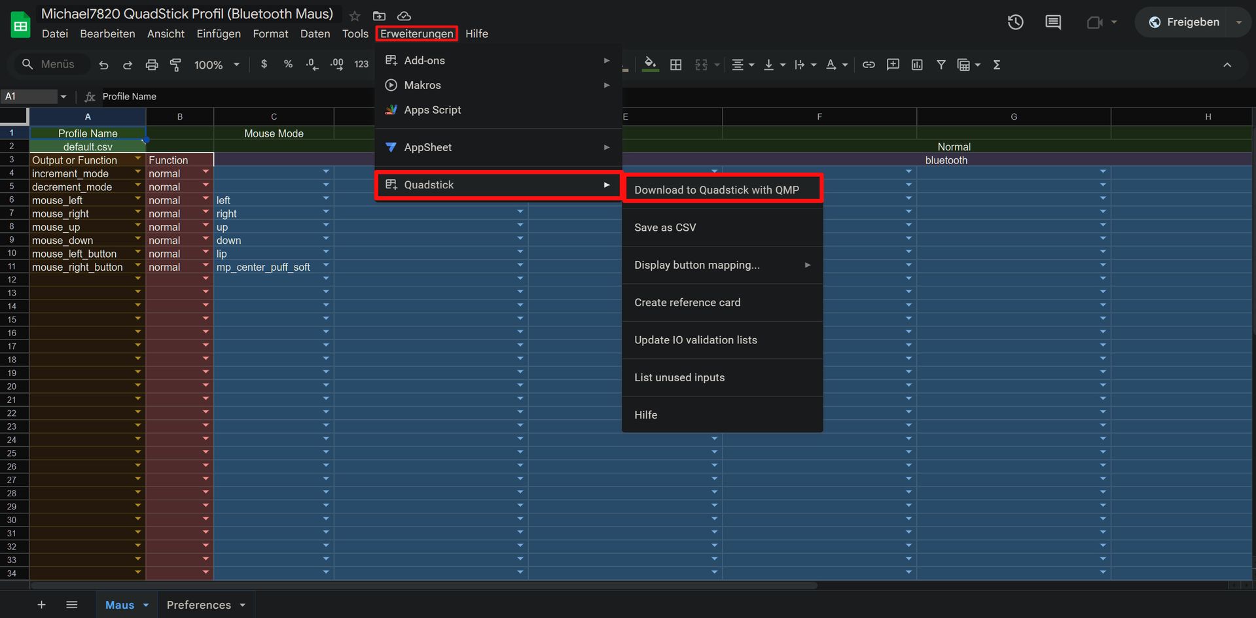Open the comments icon at top right
This screenshot has height=618, width=1256.
click(1053, 22)
